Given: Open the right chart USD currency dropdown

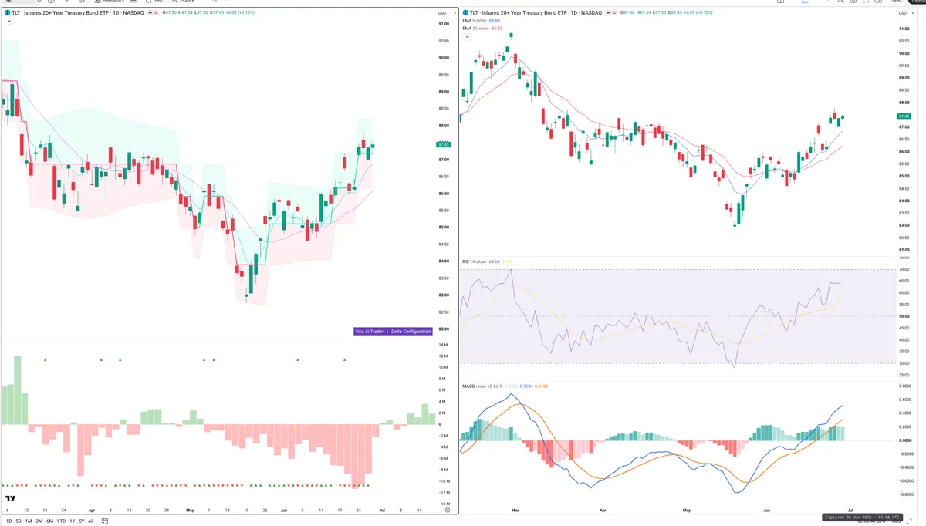Looking at the screenshot, I should (x=905, y=13).
